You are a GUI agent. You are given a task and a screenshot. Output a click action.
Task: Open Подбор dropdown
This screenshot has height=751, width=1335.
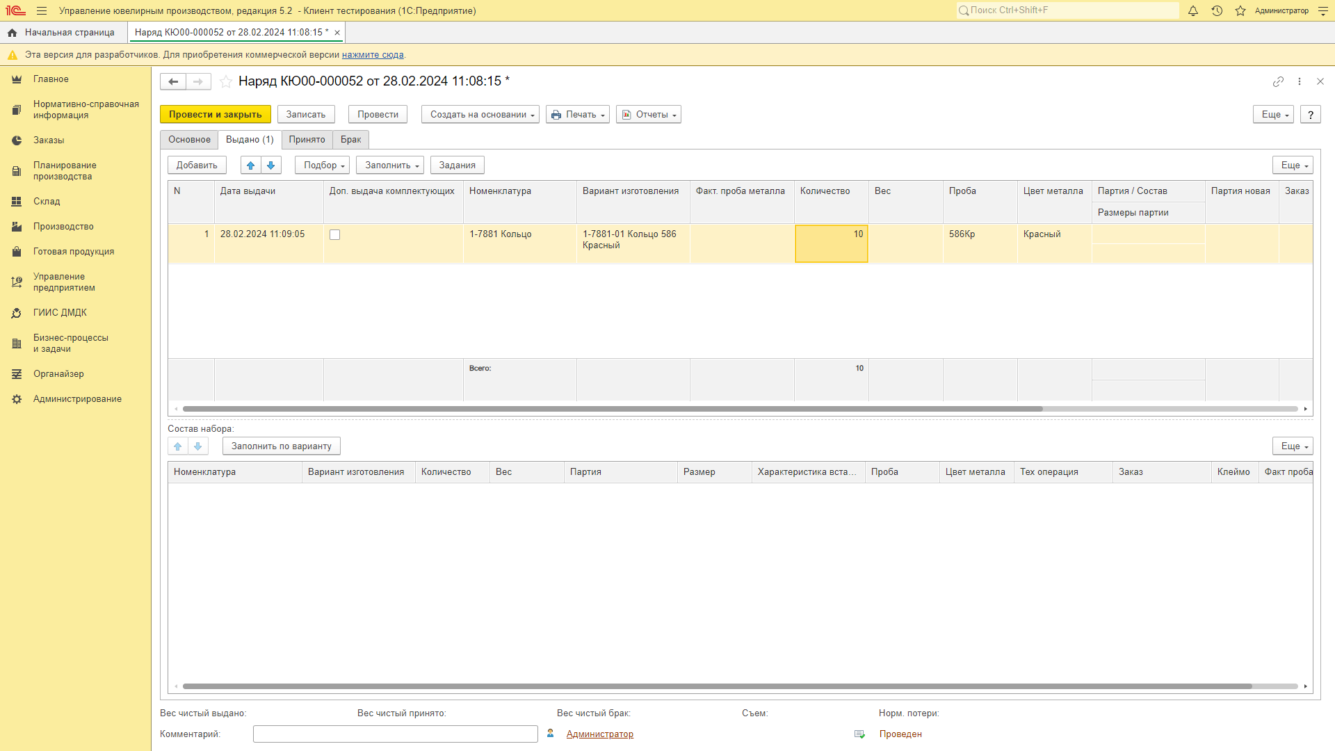323,165
